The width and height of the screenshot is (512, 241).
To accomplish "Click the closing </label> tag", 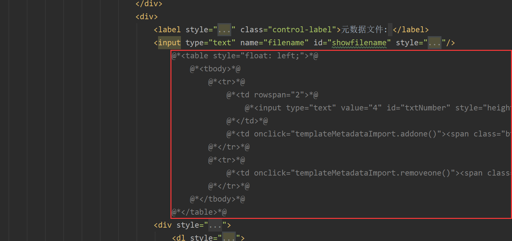I will click(411, 30).
